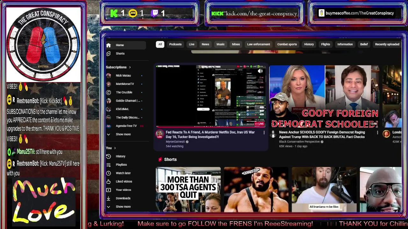Select the Live filter chip

pyautogui.click(x=192, y=45)
